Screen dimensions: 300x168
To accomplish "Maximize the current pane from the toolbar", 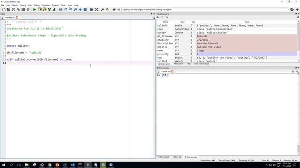I will (92, 9).
